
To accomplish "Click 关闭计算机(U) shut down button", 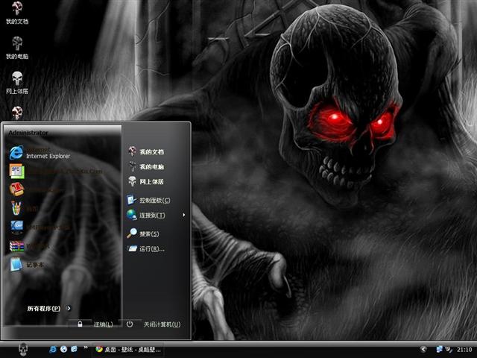I will (162, 324).
